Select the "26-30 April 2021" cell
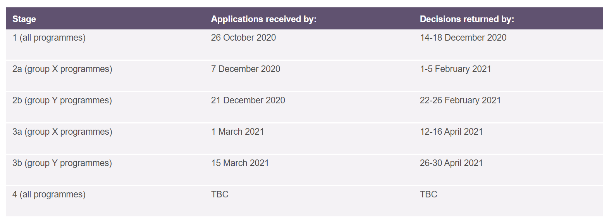The width and height of the screenshot is (609, 221). [451, 163]
